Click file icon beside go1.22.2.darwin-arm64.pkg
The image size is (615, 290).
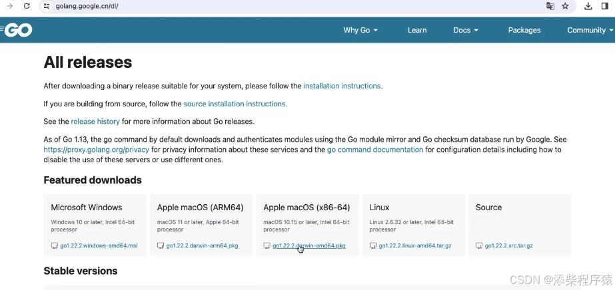(161, 246)
